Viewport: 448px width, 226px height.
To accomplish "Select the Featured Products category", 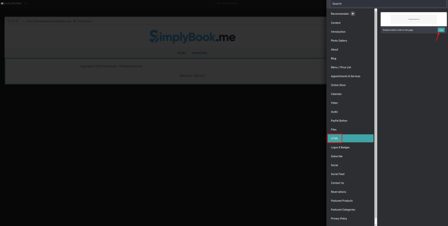I will tap(341, 201).
